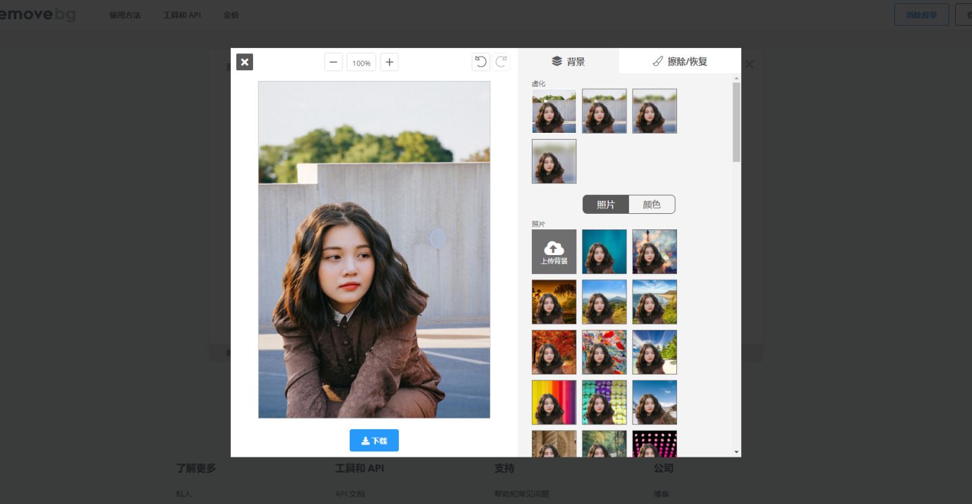The height and width of the screenshot is (504, 972).
Task: Apply the tropical palm beach background
Action: click(655, 352)
